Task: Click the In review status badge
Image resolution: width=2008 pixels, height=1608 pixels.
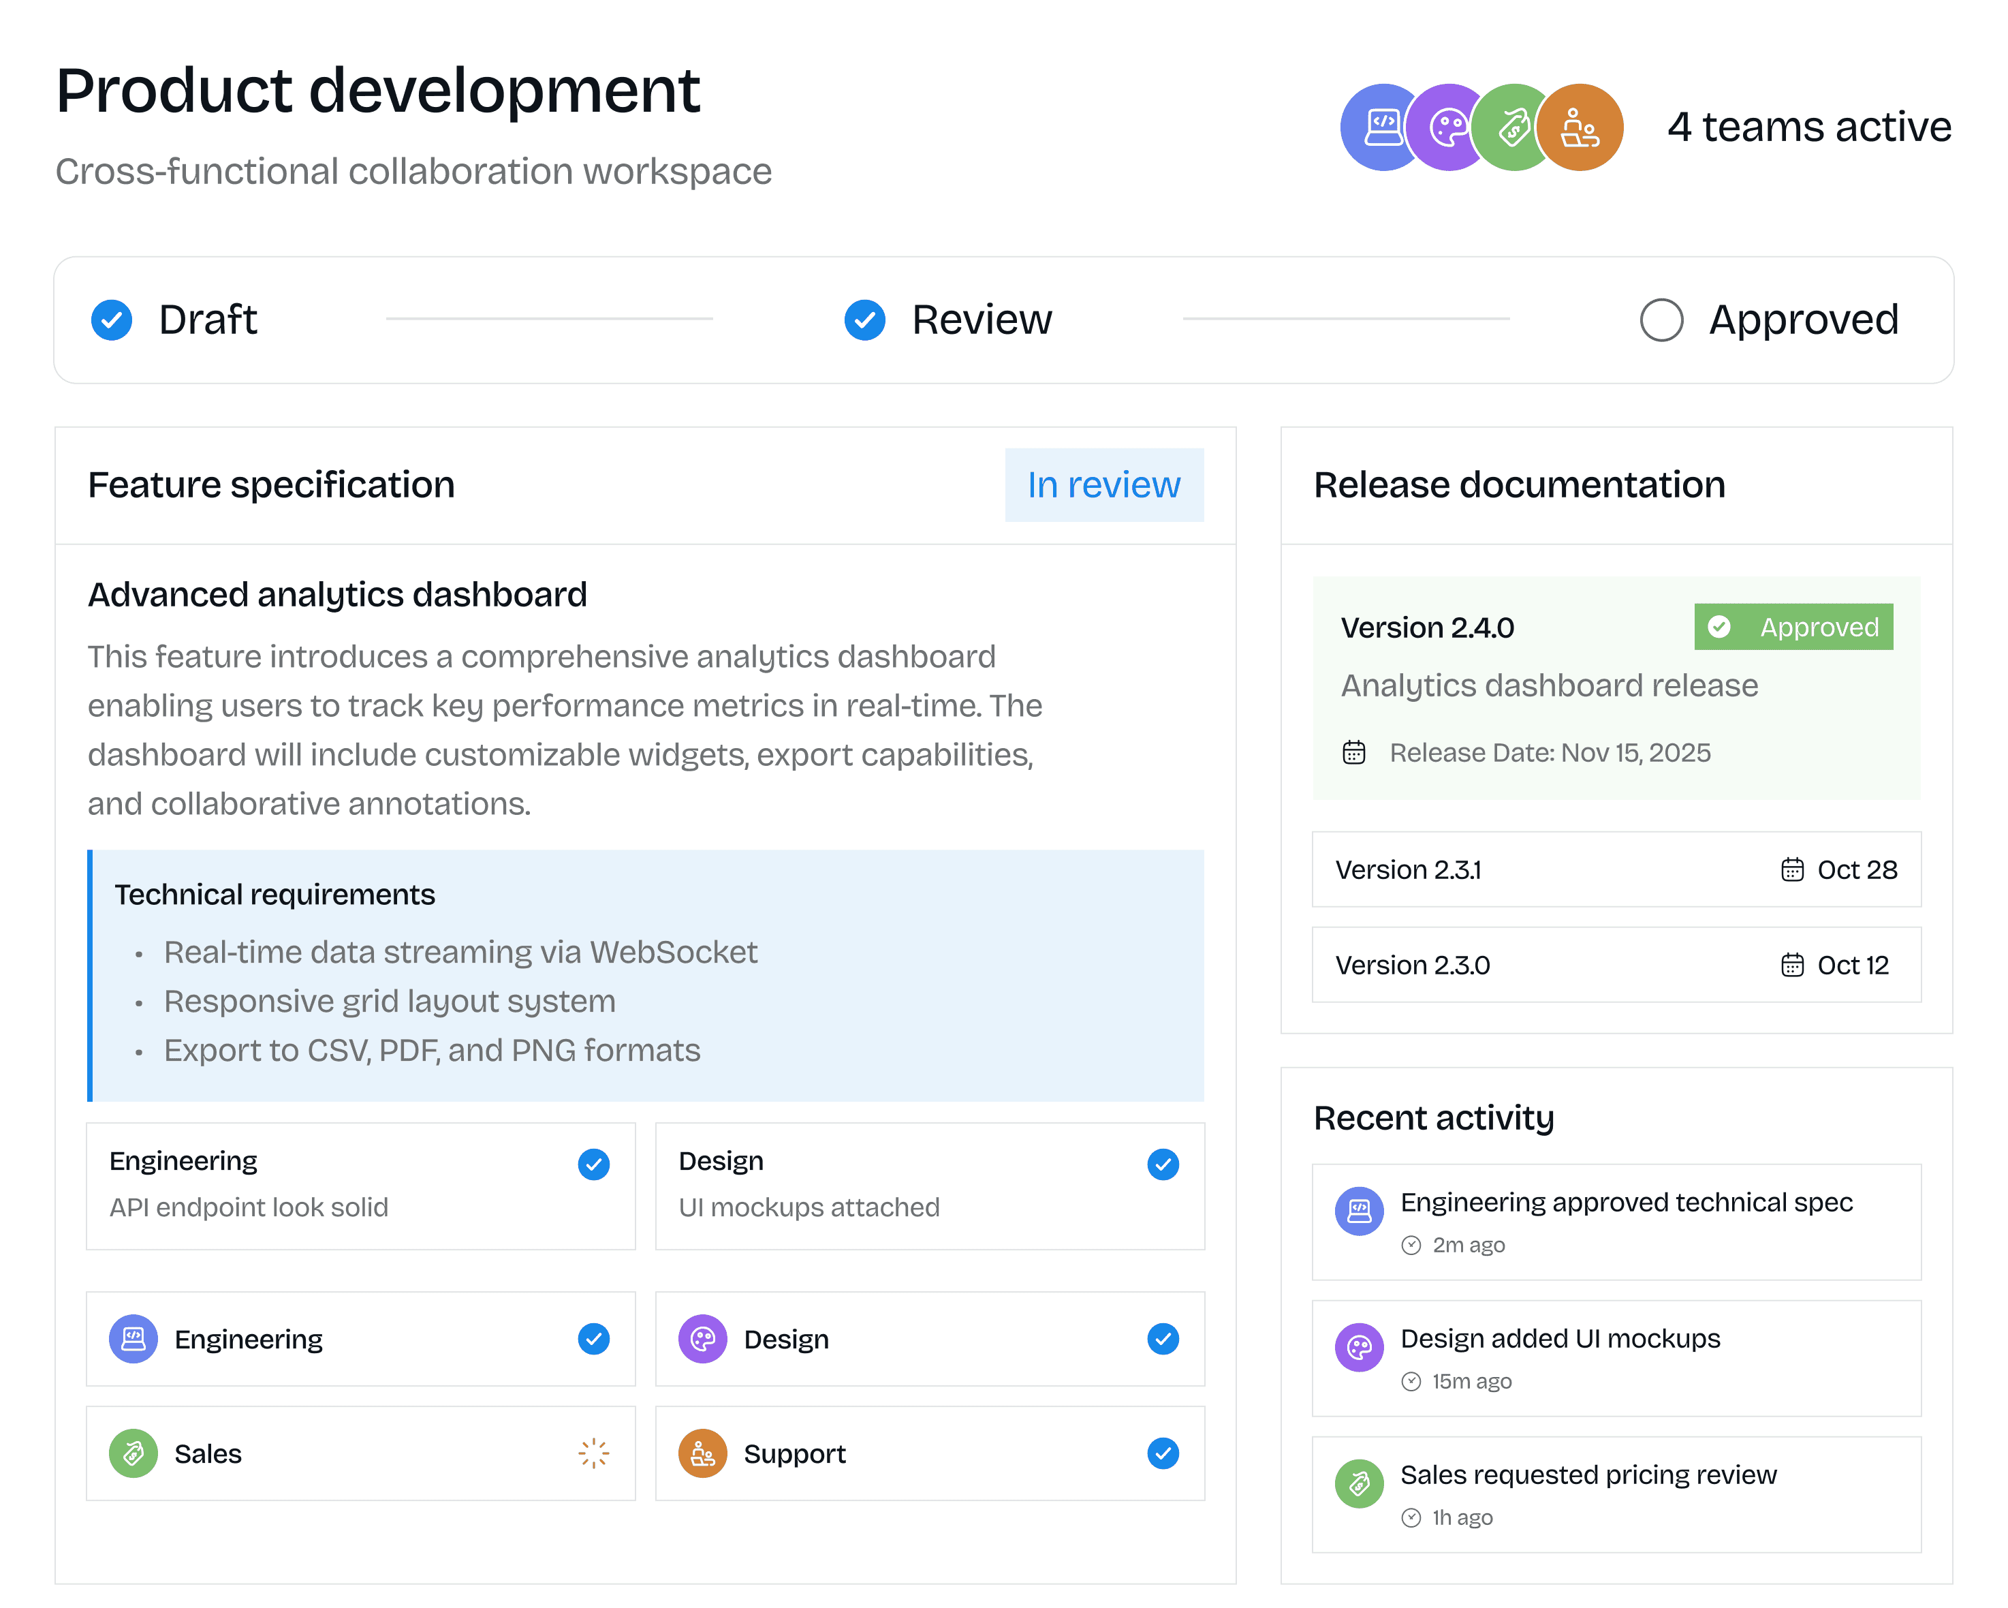Action: [x=1103, y=485]
